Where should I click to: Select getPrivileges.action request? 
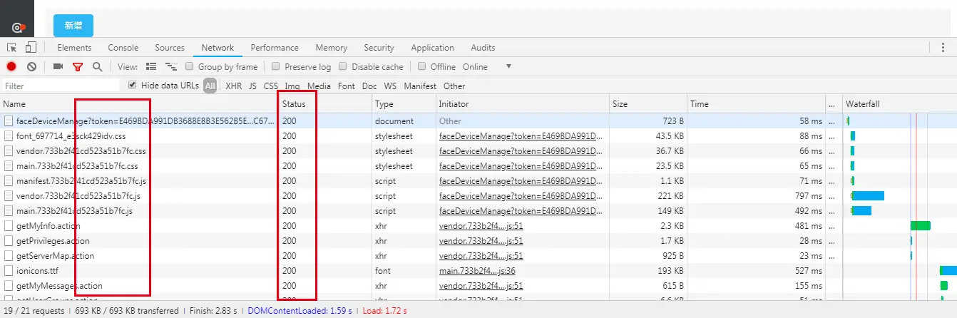coord(478,241)
